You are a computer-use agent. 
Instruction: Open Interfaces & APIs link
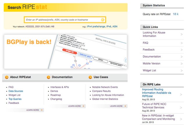[x=60, y=87]
